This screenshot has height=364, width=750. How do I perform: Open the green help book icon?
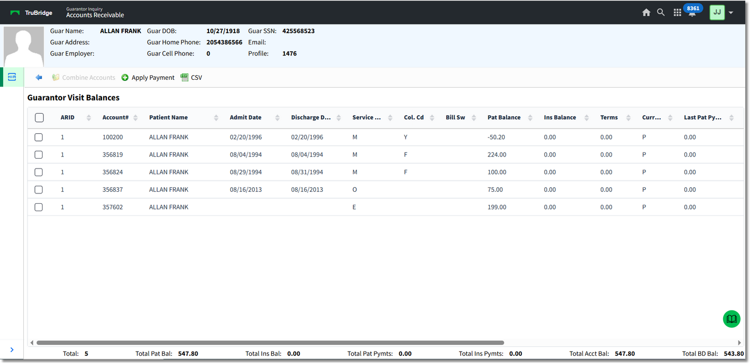[x=732, y=319]
